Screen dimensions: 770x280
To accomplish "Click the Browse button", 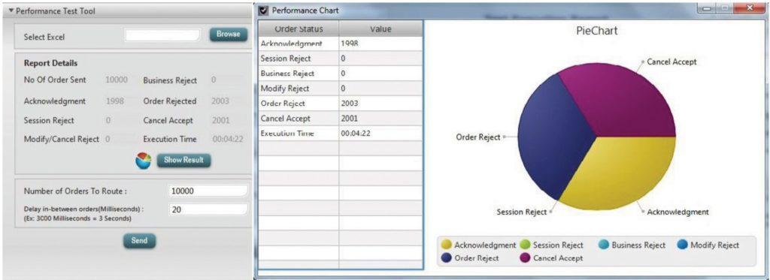I will 229,35.
